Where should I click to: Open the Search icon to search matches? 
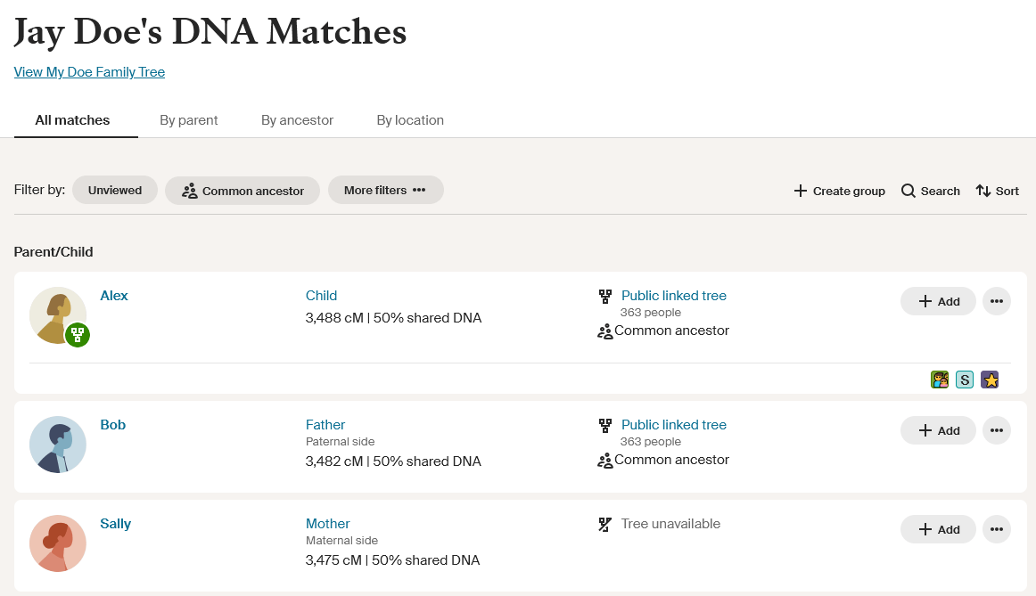908,191
